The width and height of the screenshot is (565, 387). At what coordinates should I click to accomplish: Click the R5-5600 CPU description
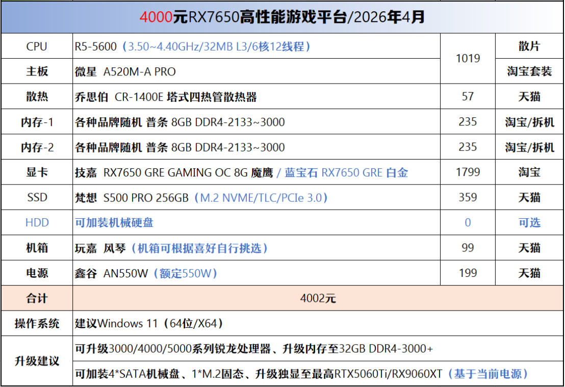click(192, 46)
